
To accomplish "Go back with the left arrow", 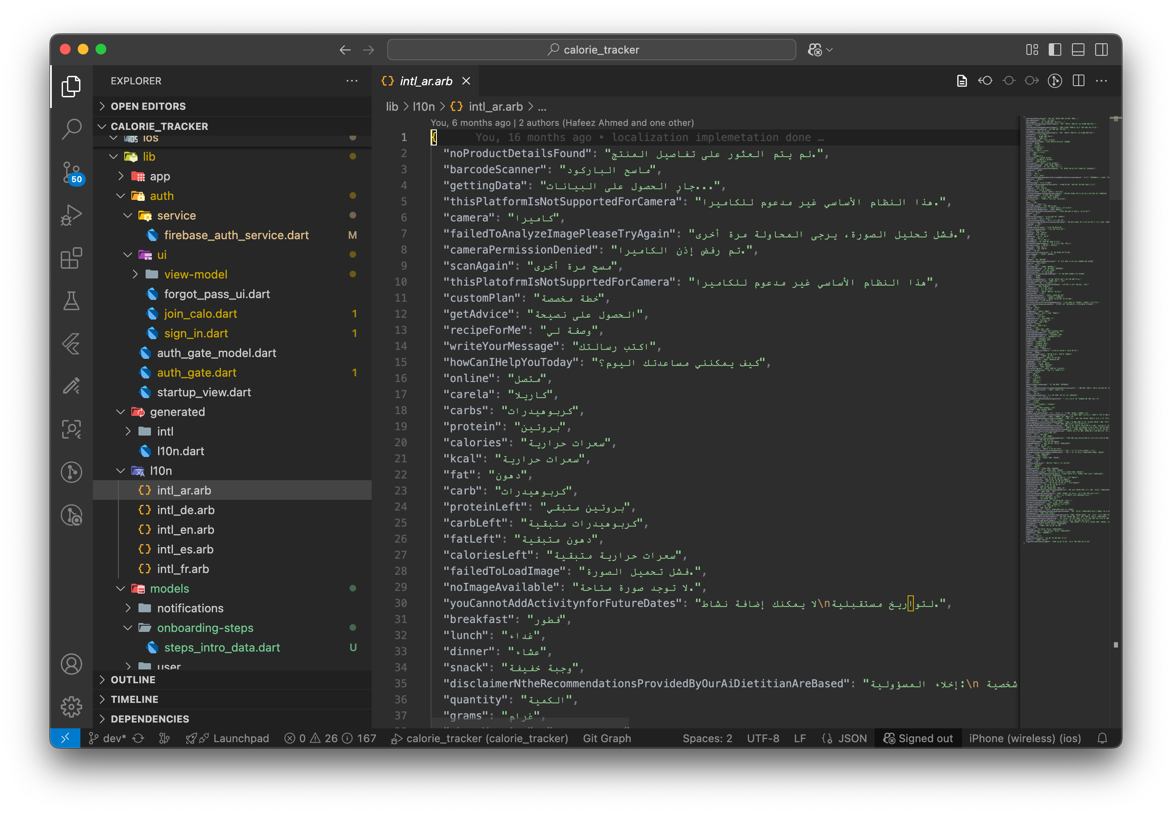I will click(345, 50).
